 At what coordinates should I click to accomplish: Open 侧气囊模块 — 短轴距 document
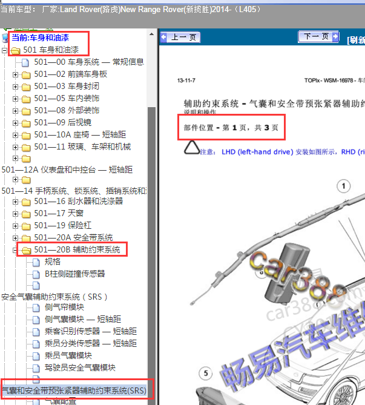pos(83,319)
